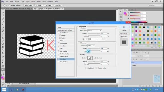This screenshot has height=92, width=164.
Task: Select the Zoom tool in toolbar
Action: pos(3,73)
